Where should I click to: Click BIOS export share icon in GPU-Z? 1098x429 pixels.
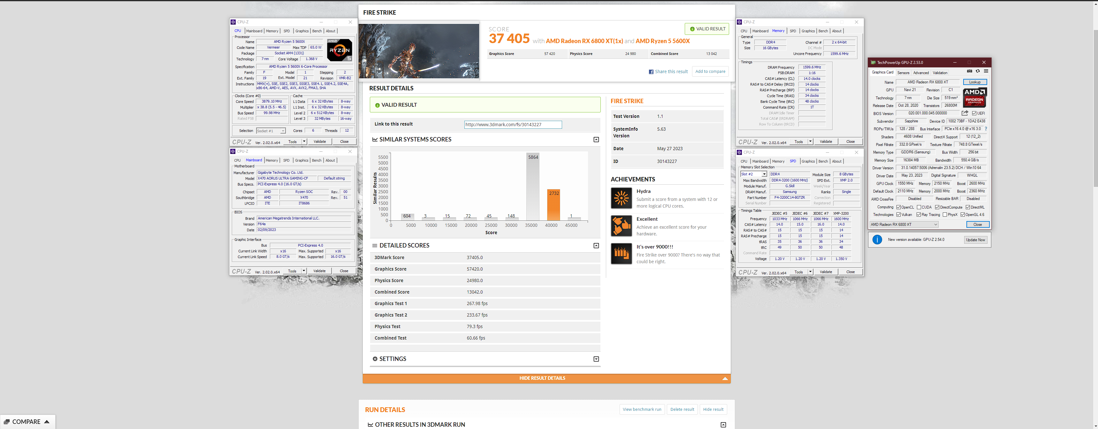pyautogui.click(x=965, y=113)
